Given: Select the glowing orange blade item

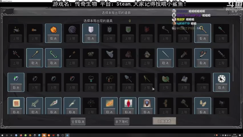Looking at the screenshot, I should pyautogui.click(x=109, y=103).
